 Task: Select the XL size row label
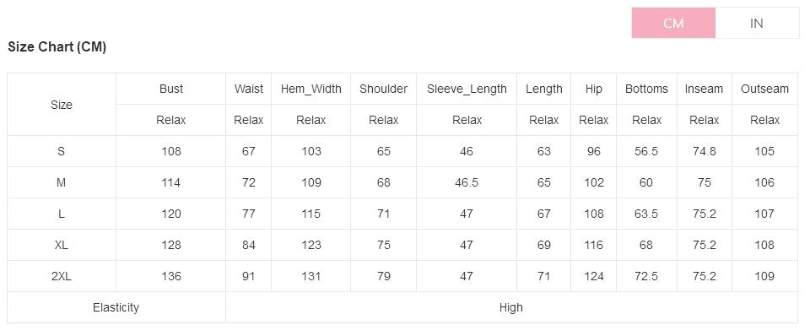click(x=62, y=245)
